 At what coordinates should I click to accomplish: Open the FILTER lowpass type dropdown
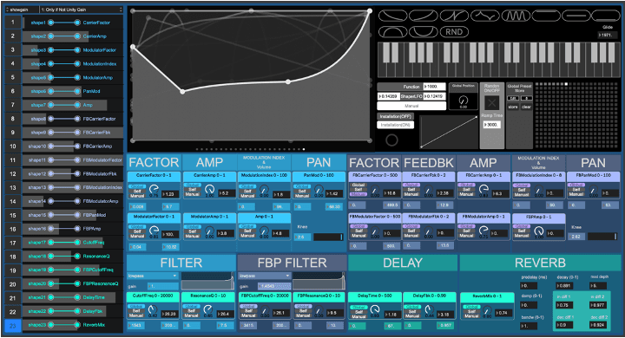(153, 276)
